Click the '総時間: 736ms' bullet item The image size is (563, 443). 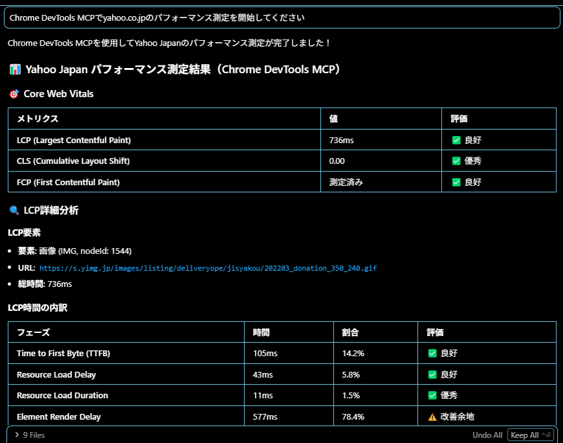[x=45, y=284]
